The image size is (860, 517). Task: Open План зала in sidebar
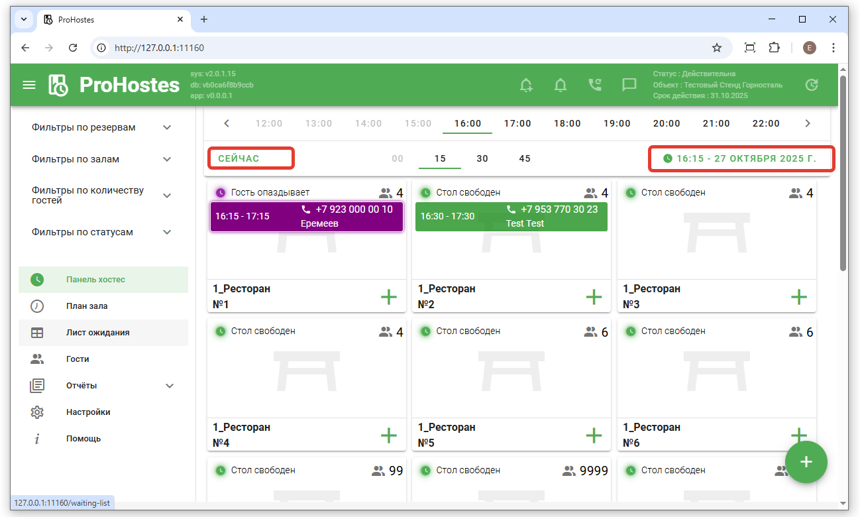click(86, 306)
